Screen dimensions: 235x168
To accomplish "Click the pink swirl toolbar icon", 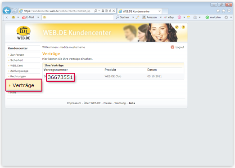I will tap(179, 18).
